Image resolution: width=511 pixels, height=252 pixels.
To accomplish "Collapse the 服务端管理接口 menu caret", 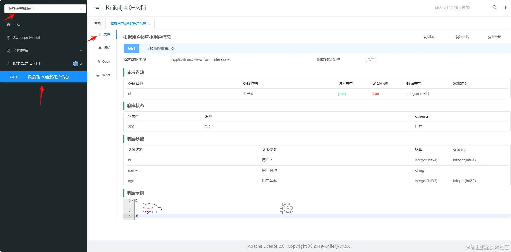I will (81, 64).
